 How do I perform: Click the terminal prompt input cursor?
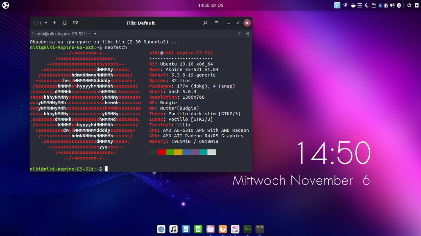[106, 169]
